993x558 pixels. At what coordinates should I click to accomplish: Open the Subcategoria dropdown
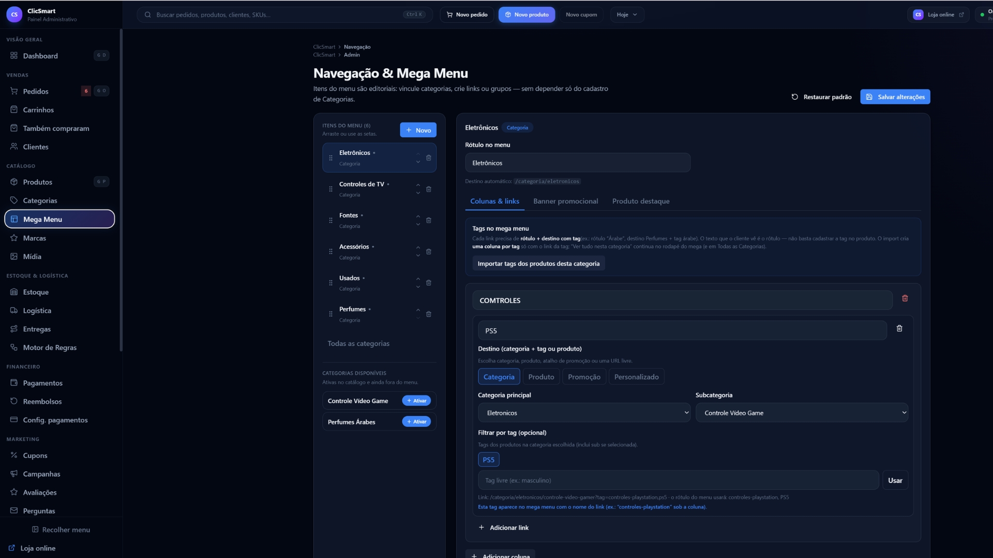click(802, 413)
